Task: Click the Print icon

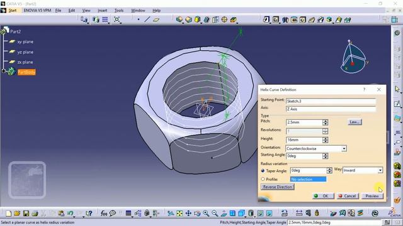Action: click(35, 213)
